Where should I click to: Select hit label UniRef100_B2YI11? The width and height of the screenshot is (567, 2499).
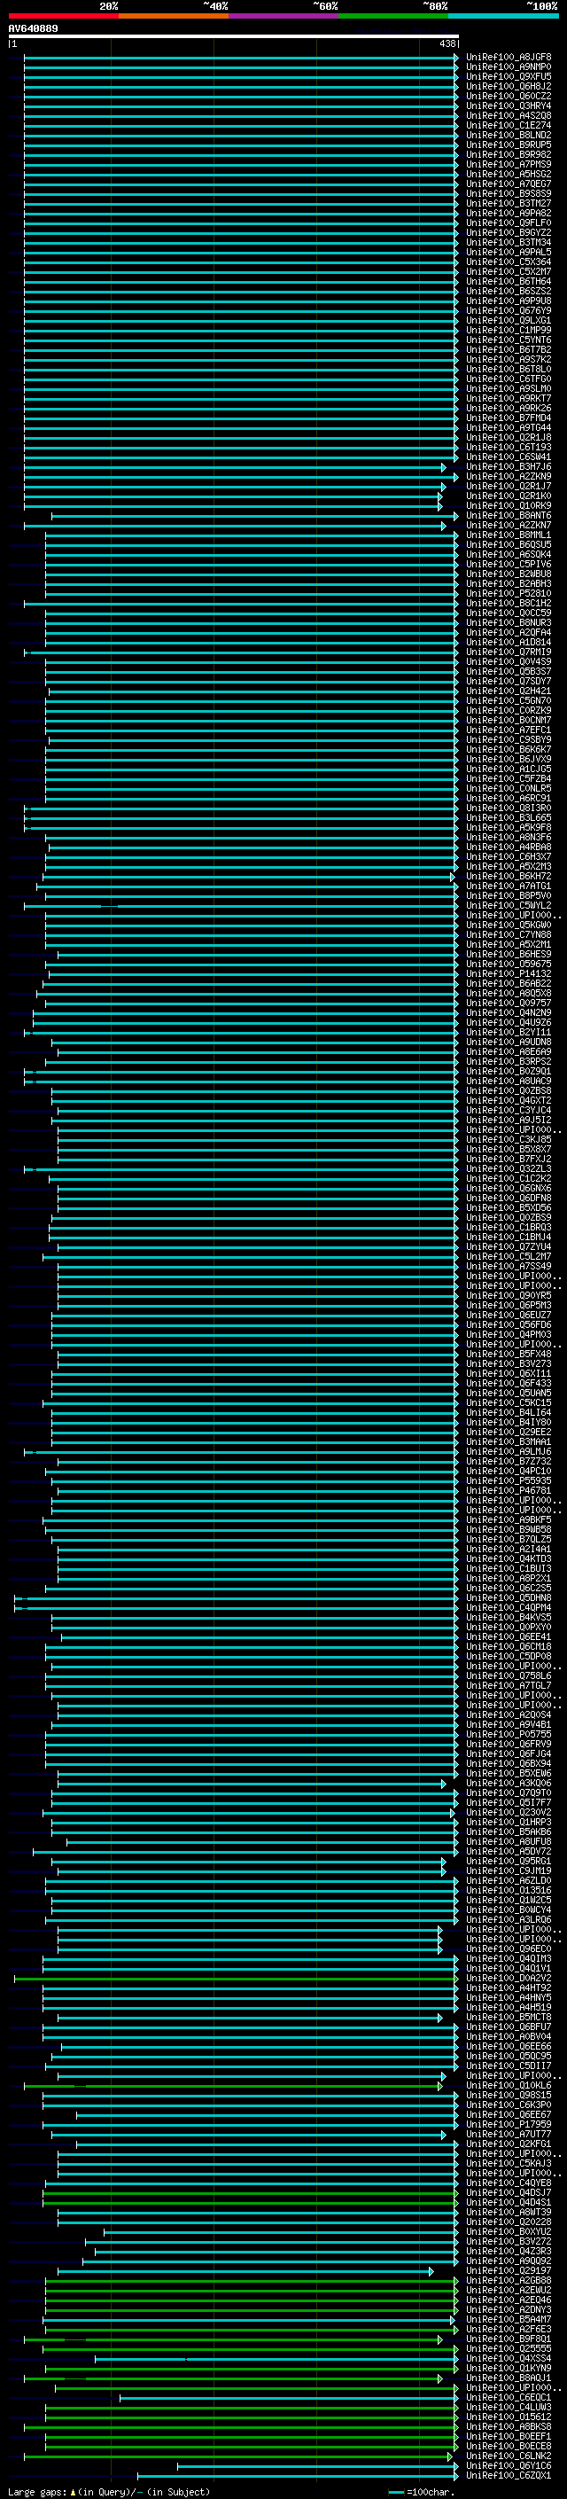[x=509, y=1032]
